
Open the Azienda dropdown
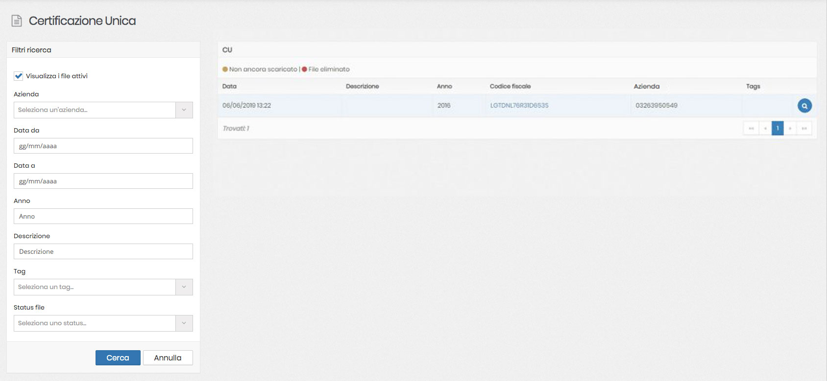[103, 110]
